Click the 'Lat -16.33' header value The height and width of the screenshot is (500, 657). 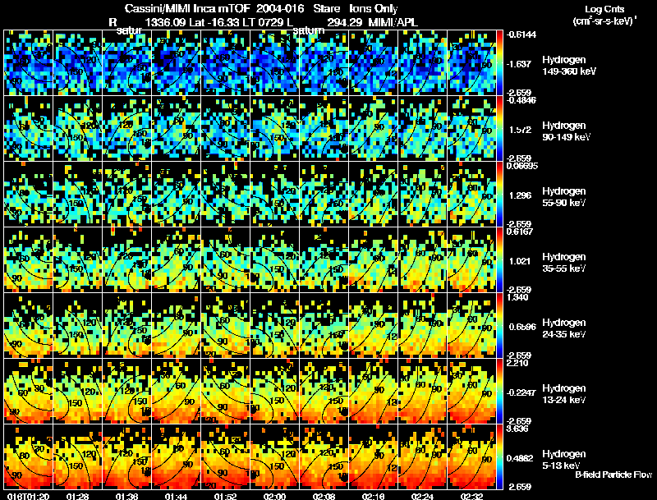pyautogui.click(x=216, y=22)
